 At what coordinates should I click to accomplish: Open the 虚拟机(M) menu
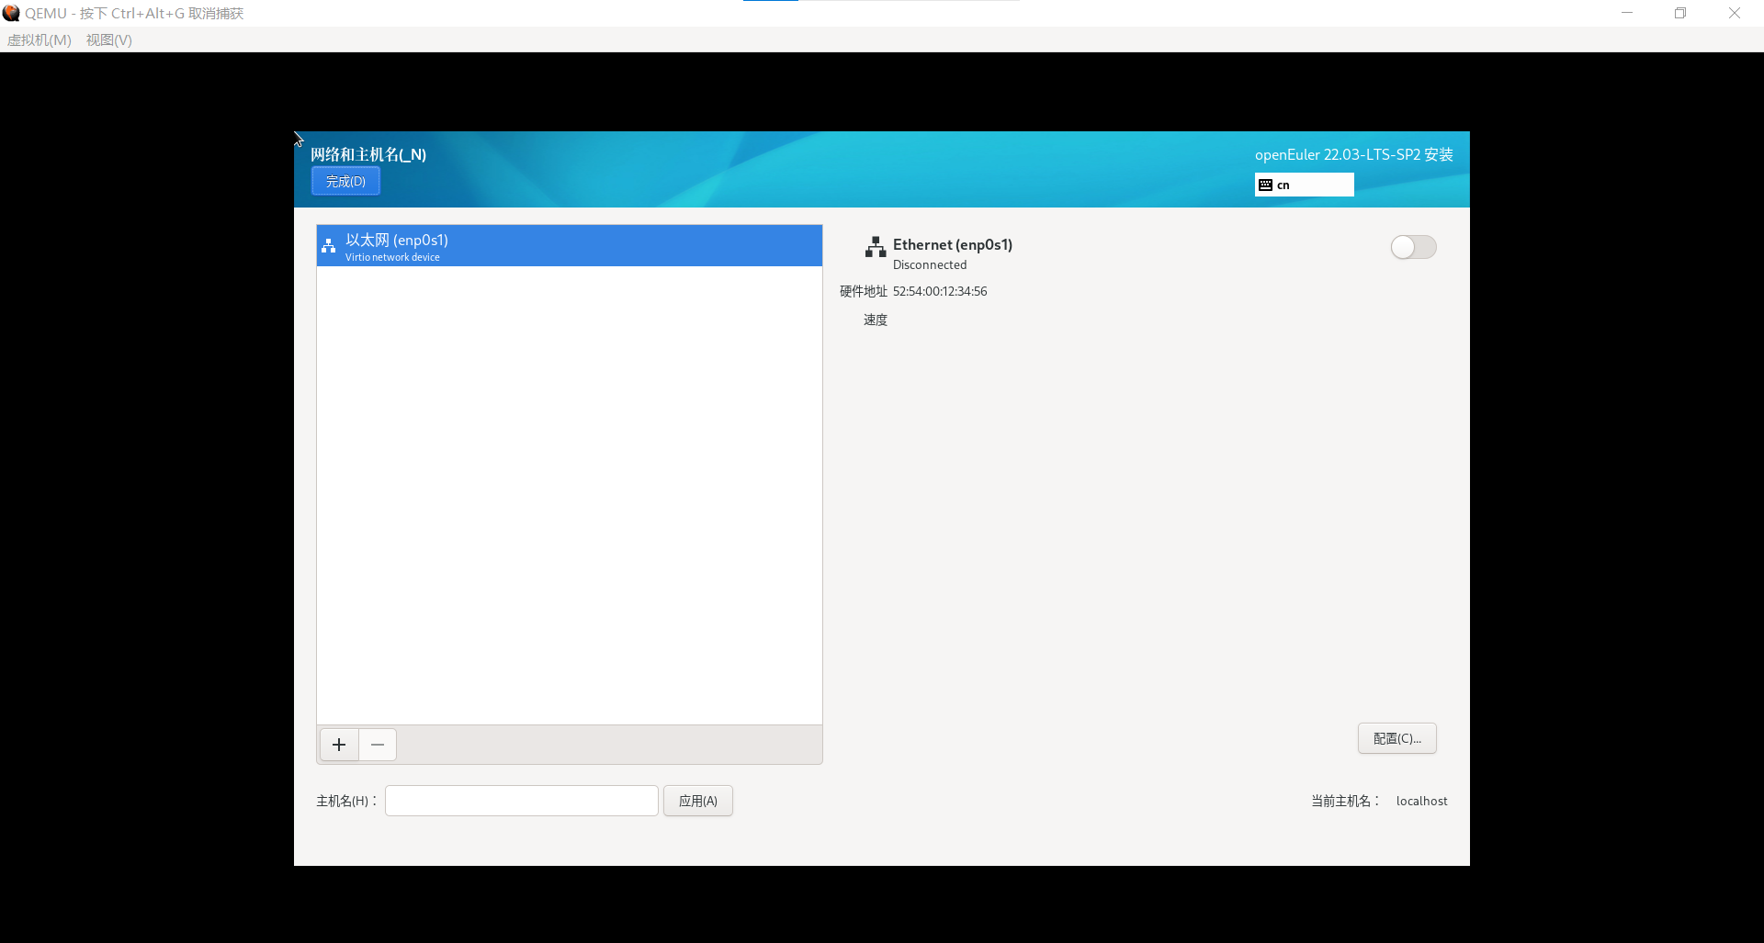[40, 39]
